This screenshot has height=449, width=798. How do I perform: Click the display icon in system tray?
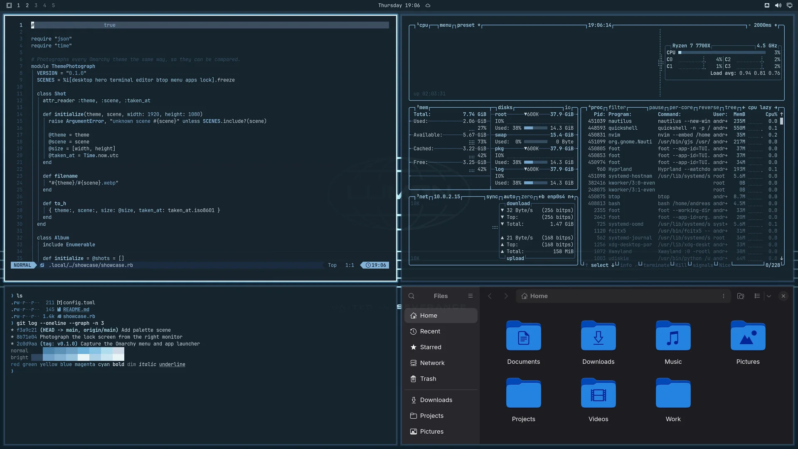789,5
